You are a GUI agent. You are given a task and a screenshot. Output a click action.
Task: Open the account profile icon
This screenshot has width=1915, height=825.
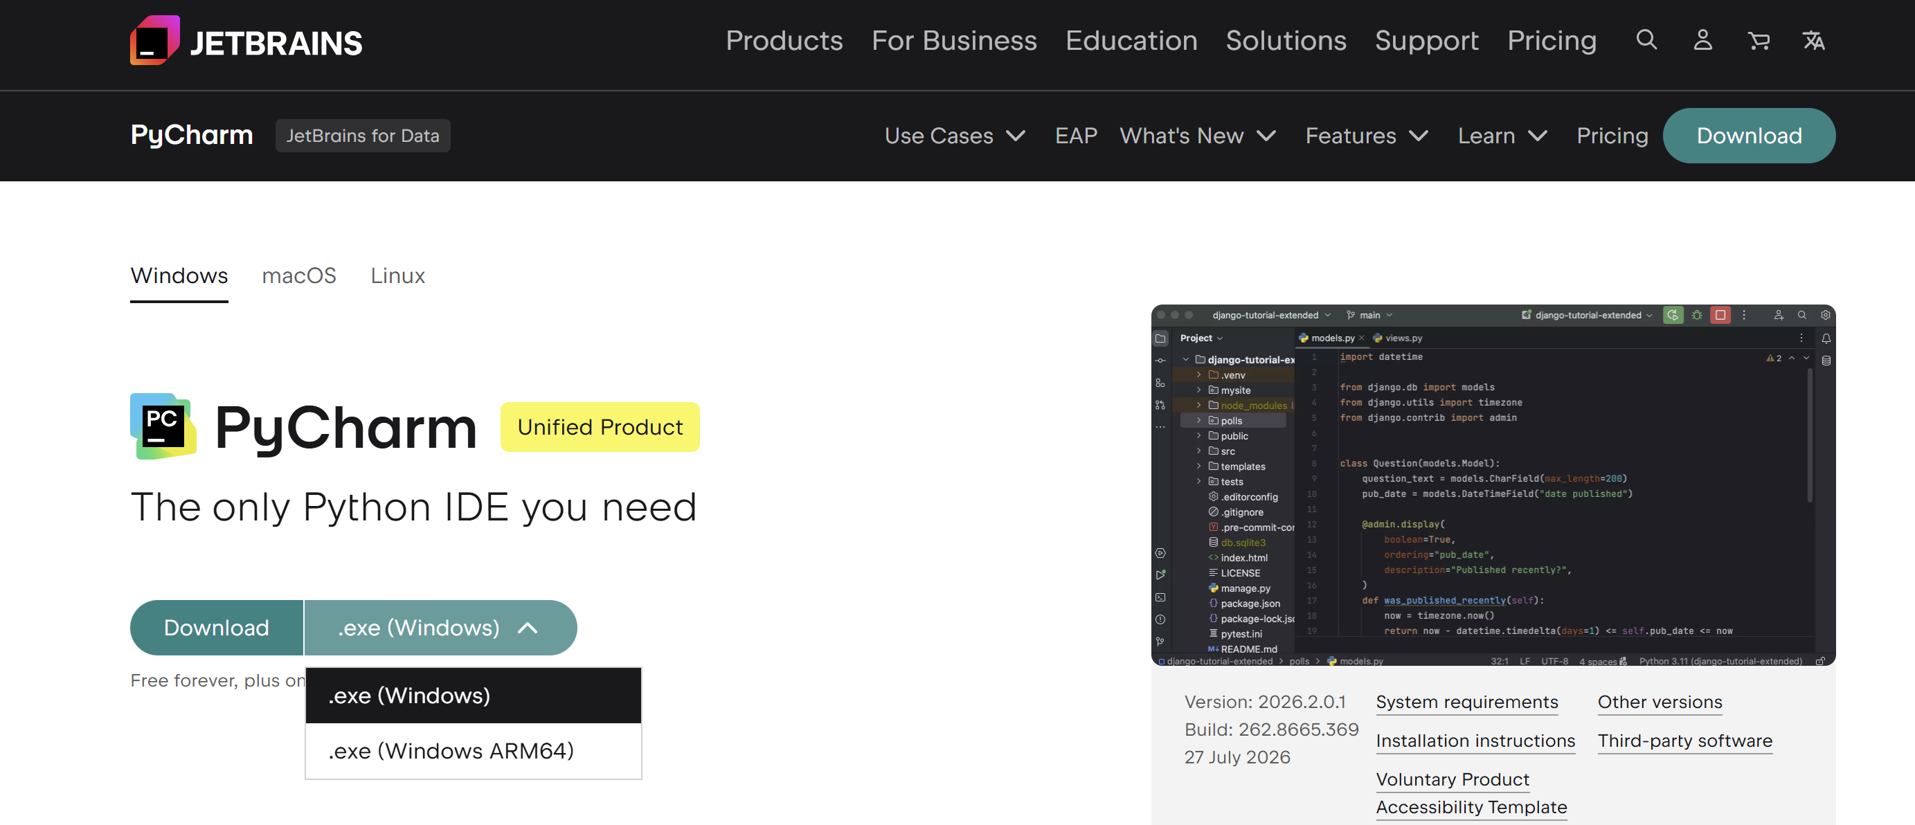pyautogui.click(x=1702, y=40)
